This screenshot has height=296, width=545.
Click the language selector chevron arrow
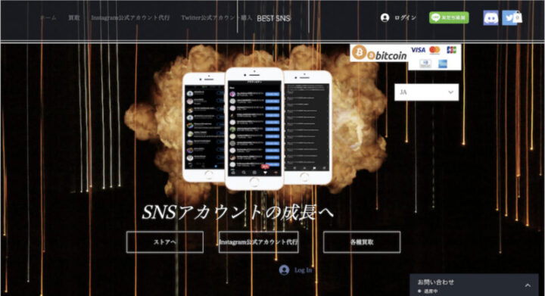pos(450,92)
